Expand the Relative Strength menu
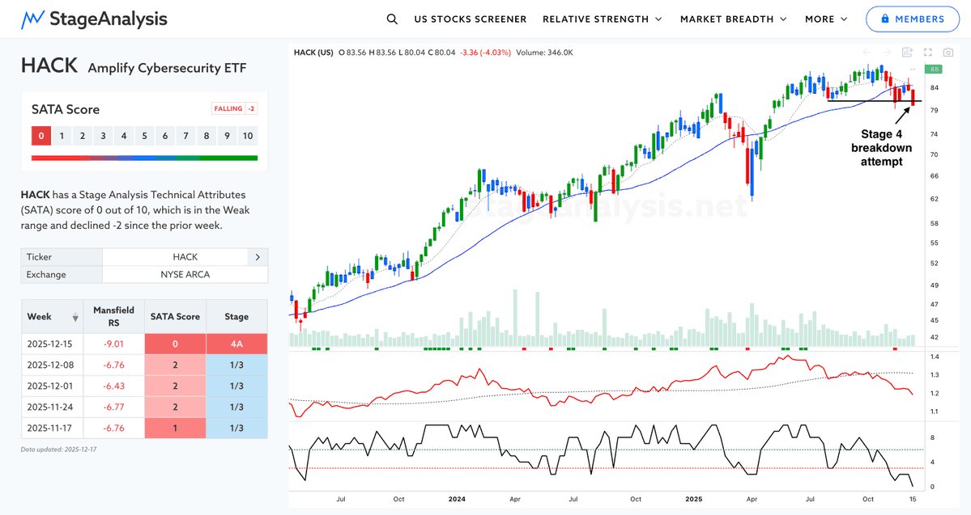Screen dimensions: 971x515 (602, 19)
